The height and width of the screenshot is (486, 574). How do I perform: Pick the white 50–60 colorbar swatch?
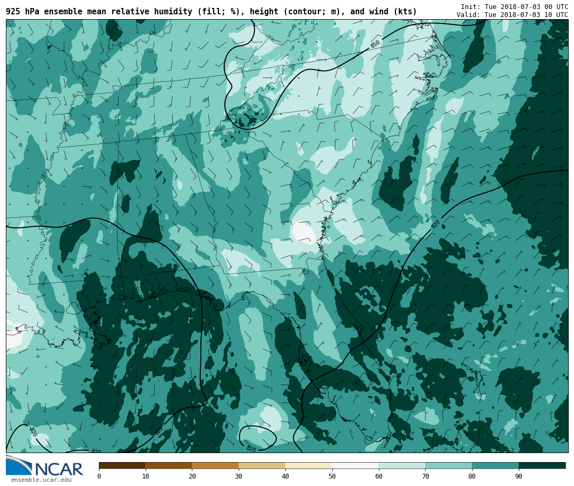click(355, 465)
